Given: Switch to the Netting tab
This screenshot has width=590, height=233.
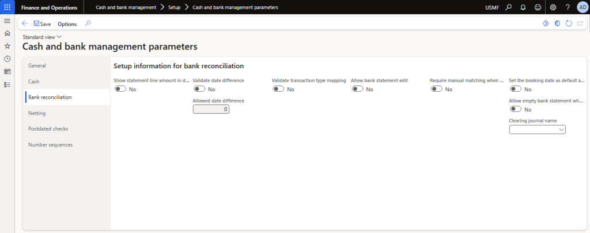Looking at the screenshot, I should point(37,113).
